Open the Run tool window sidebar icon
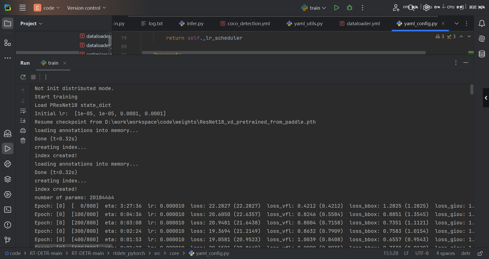Screen dimensions: 489x259 coord(8,149)
